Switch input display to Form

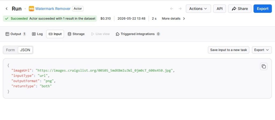(x=10, y=50)
